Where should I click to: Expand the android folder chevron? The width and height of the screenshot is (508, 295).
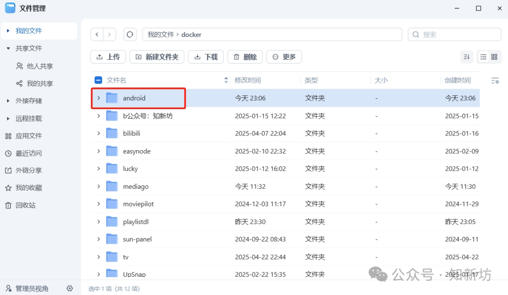pyautogui.click(x=98, y=98)
